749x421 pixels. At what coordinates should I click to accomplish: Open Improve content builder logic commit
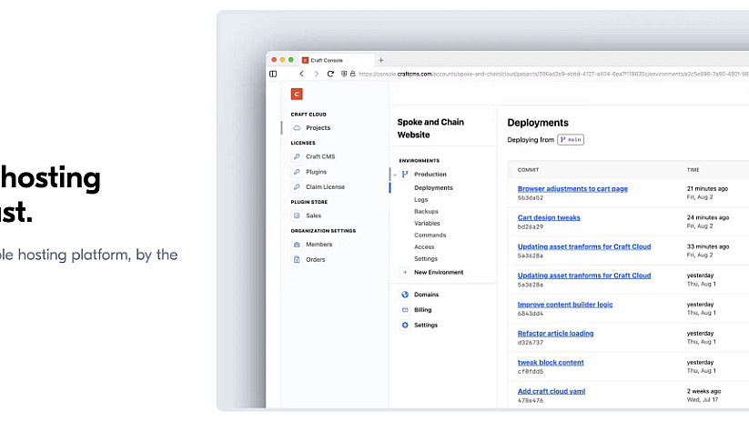tap(565, 305)
